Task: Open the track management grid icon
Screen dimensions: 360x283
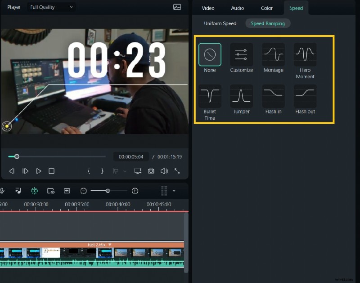Action: pos(164,191)
